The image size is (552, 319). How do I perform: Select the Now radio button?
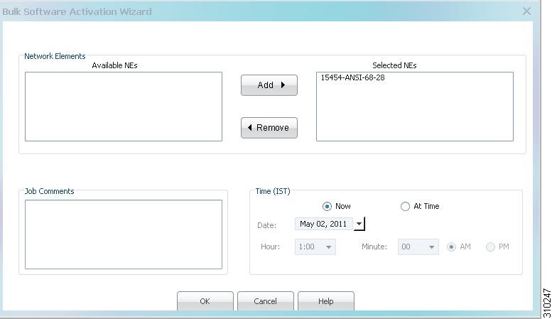click(327, 206)
